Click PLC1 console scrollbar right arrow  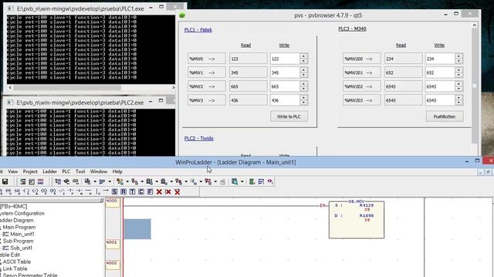173,88
